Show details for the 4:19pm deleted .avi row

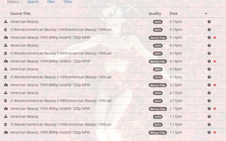coord(209,53)
